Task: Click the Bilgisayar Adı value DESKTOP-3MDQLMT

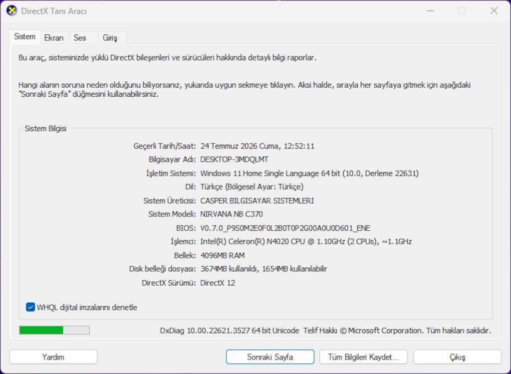Action: pyautogui.click(x=235, y=159)
